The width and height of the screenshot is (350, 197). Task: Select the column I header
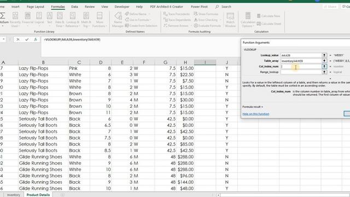coord(205,62)
